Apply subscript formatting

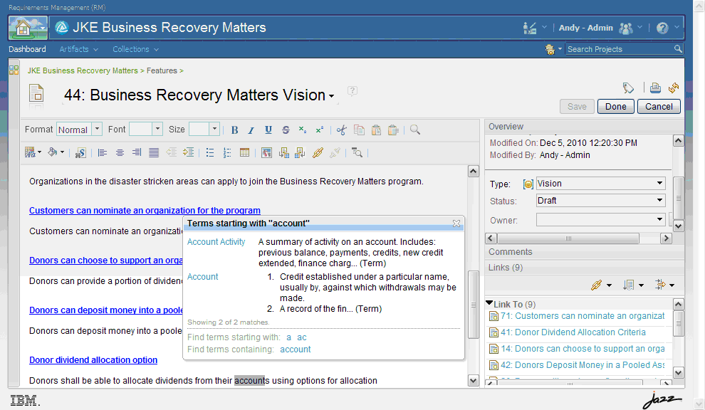pos(303,130)
